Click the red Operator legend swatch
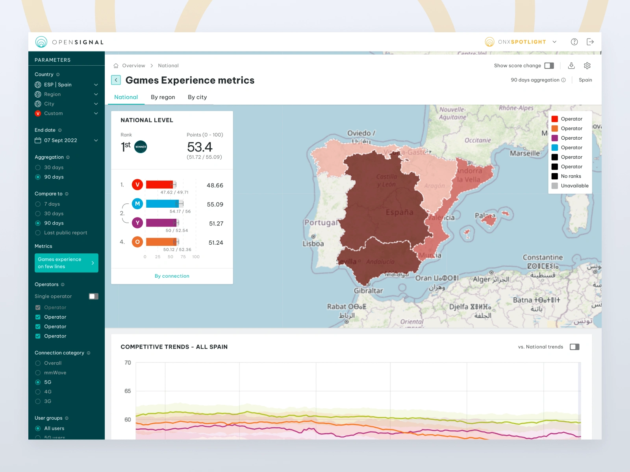630x472 pixels. point(554,119)
